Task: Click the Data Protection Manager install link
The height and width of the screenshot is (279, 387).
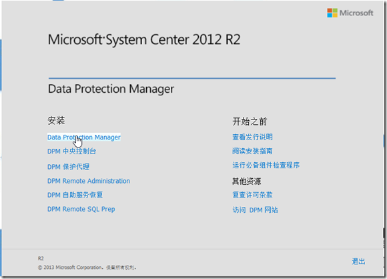Action: click(84, 137)
